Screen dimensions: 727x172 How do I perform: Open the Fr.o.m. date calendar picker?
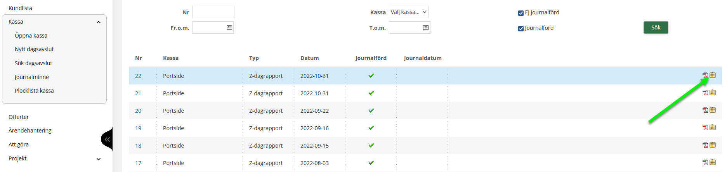(x=229, y=28)
